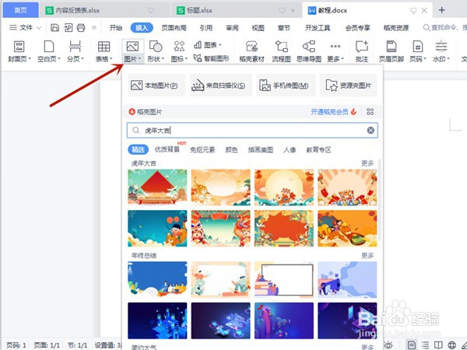
Task: Click 开通稻壳会员 membership link
Action: (x=329, y=112)
